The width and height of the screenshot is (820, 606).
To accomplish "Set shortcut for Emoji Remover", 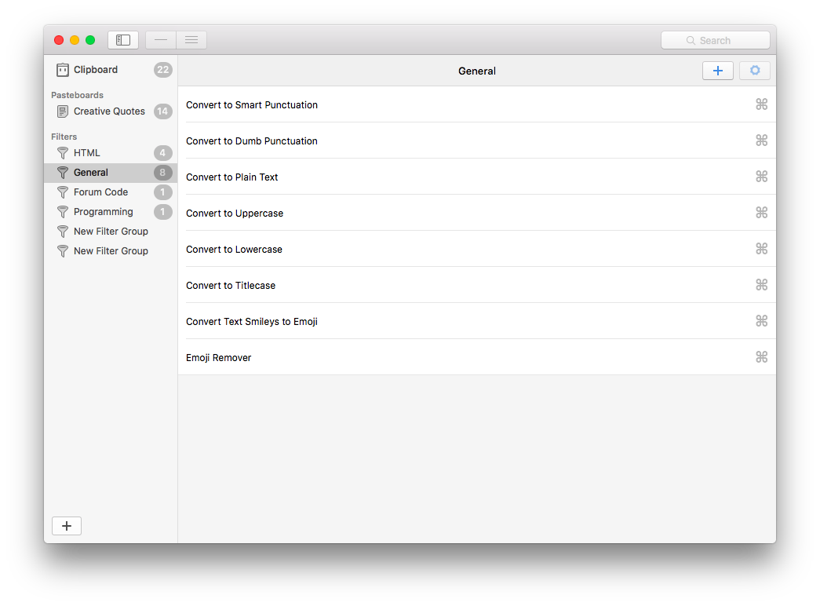I will (760, 357).
